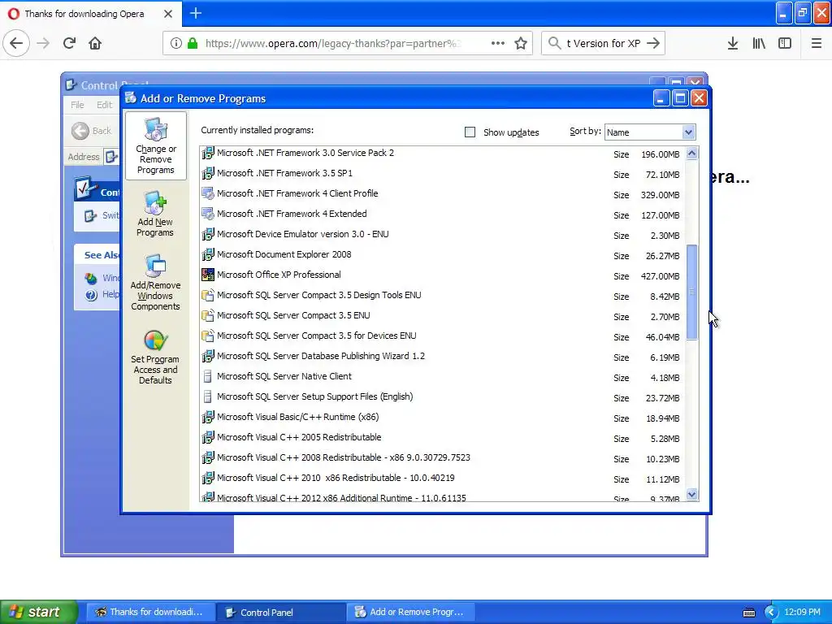Click the Firefox search box text
This screenshot has width=832, height=624.
click(x=604, y=43)
